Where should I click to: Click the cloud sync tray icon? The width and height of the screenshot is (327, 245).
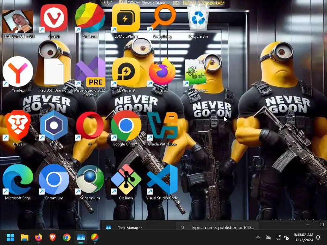[268, 237]
